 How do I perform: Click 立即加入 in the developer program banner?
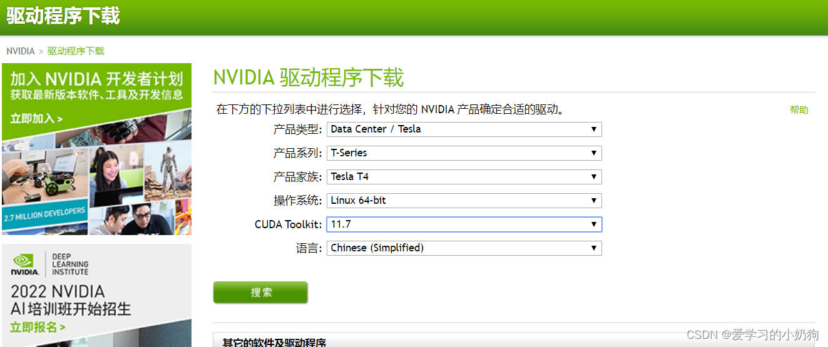point(36,118)
